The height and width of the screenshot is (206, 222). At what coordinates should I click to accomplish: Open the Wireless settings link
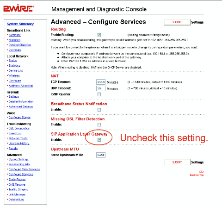(14, 75)
